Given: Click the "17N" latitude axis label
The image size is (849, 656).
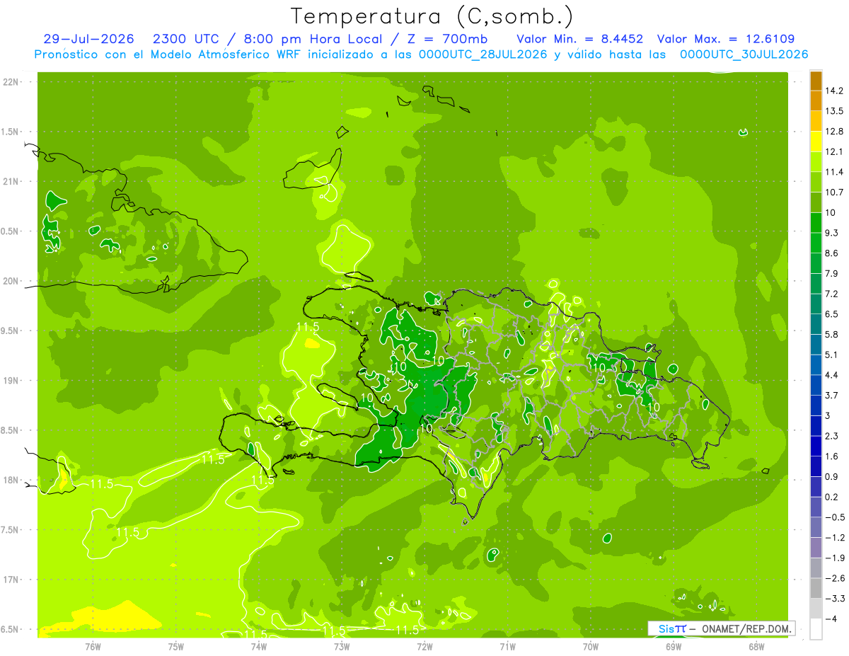Looking at the screenshot, I should click(11, 580).
